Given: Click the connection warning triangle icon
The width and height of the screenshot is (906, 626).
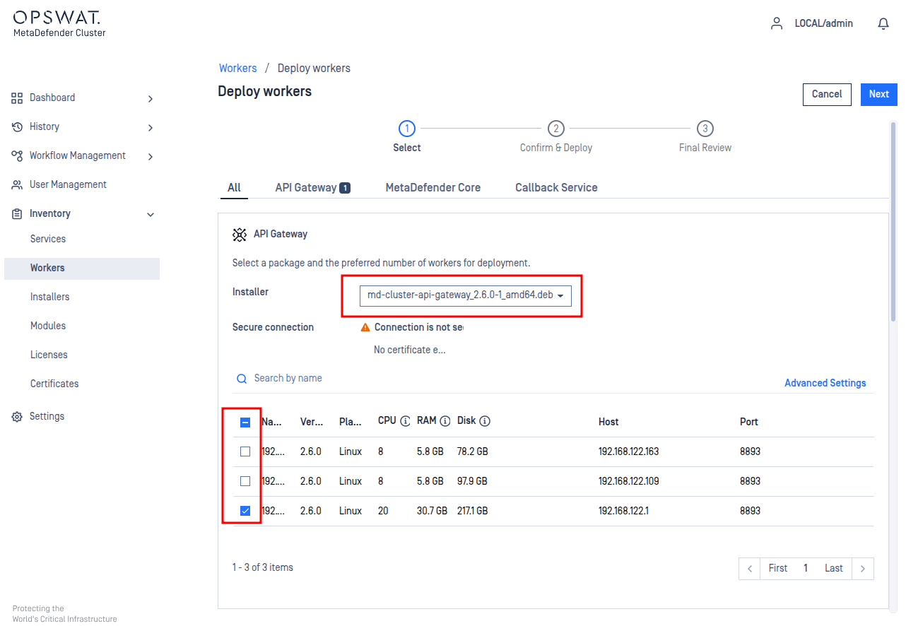Looking at the screenshot, I should point(365,327).
